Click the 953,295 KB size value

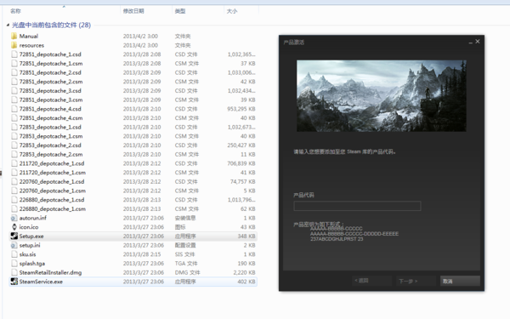(241, 109)
